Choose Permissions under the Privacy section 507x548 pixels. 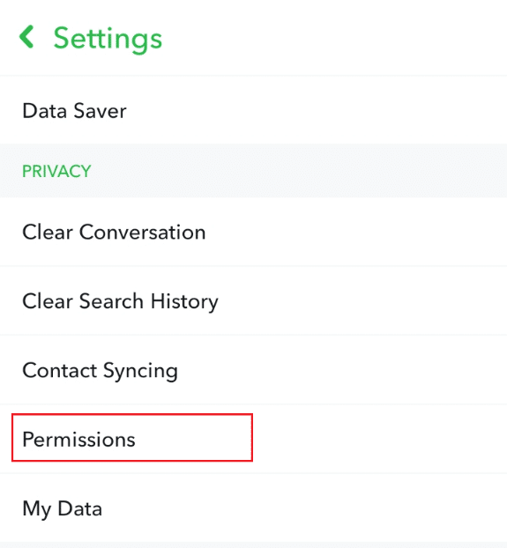(x=254, y=439)
